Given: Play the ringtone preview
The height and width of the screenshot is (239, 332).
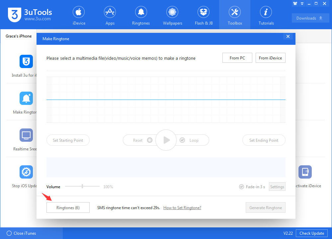Looking at the screenshot, I should pyautogui.click(x=166, y=140).
